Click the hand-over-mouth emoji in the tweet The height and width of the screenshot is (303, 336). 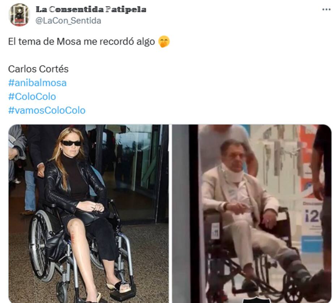click(x=164, y=42)
